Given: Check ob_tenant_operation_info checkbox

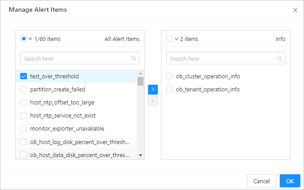Looking at the screenshot, I should point(170,90).
